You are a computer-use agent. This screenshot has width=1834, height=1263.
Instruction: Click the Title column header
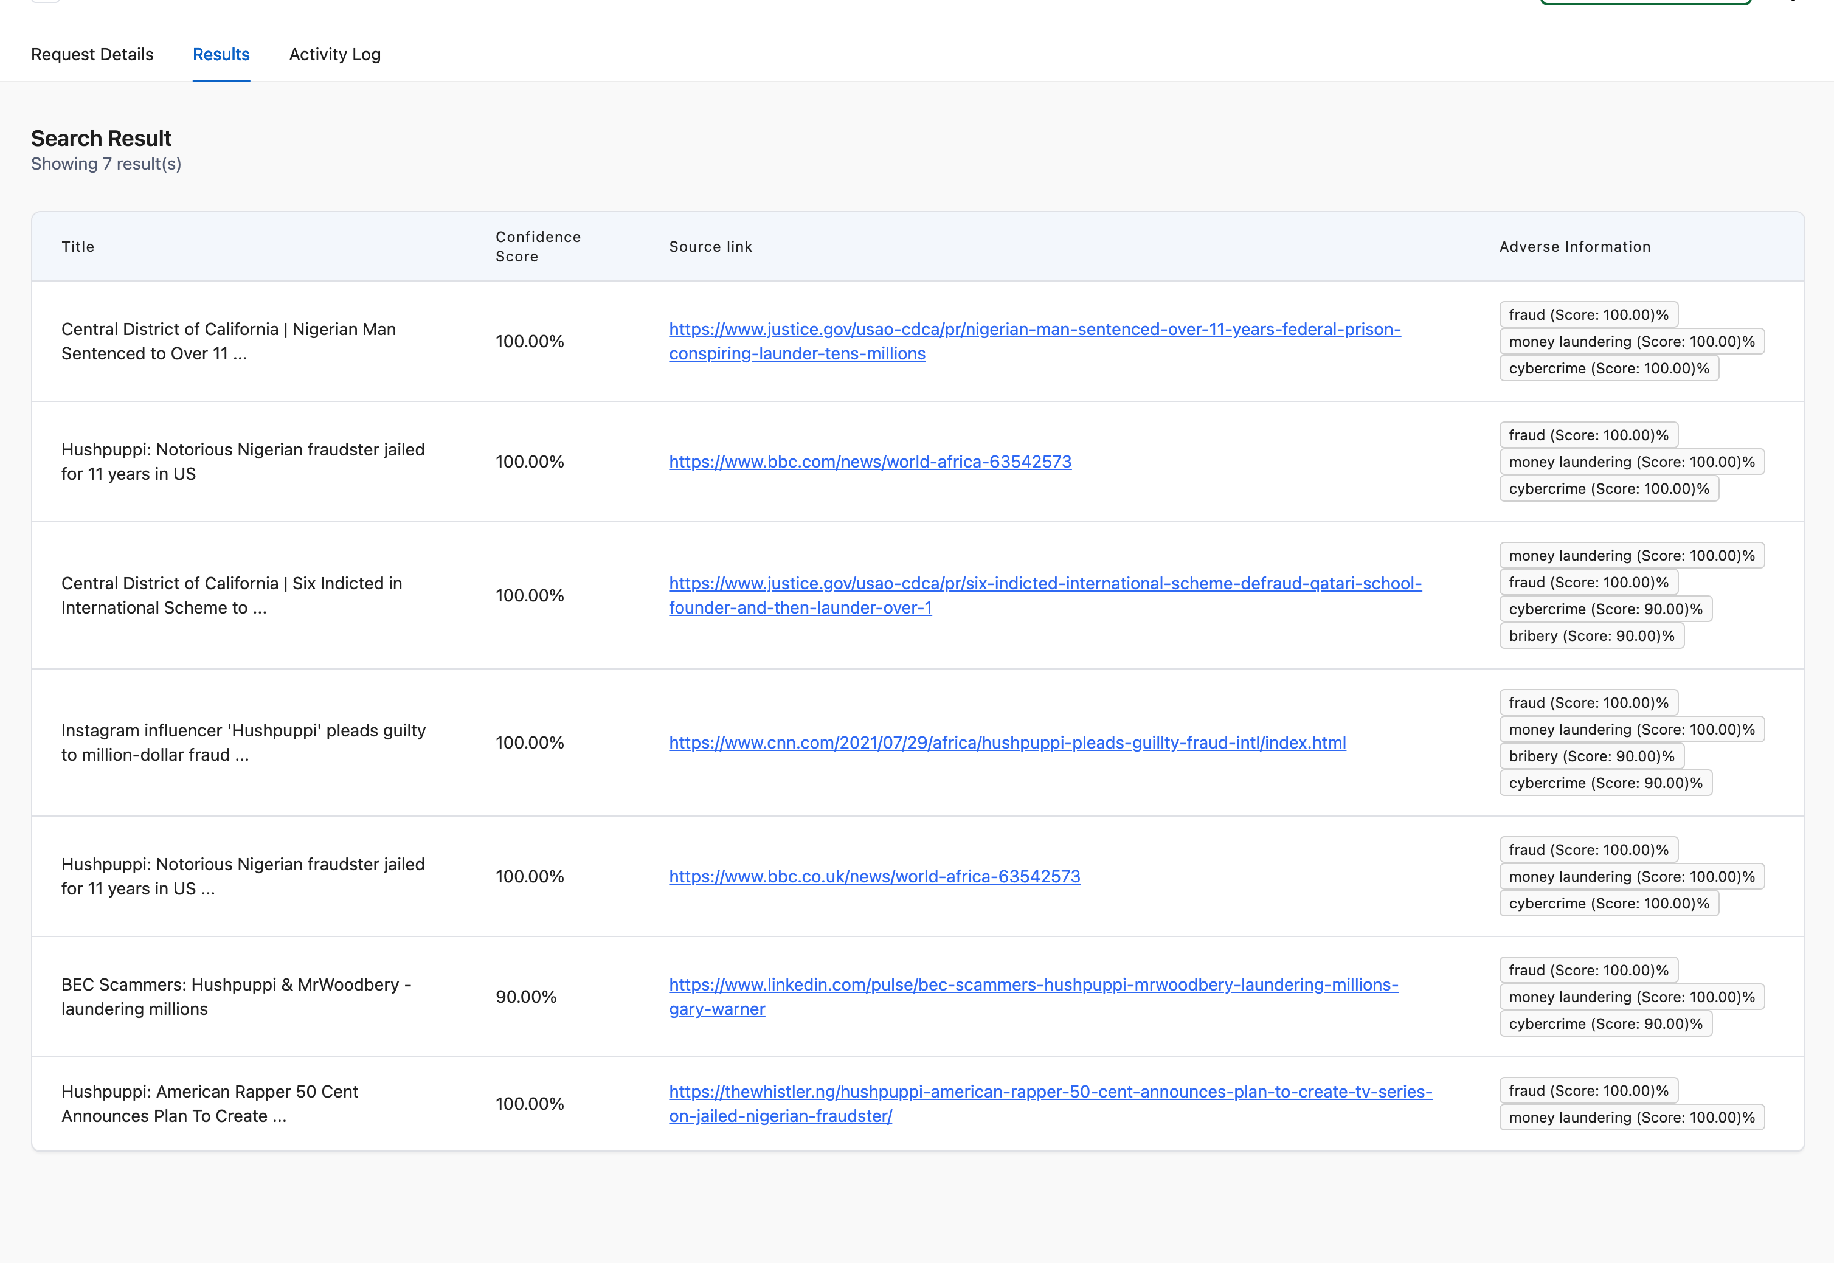click(78, 246)
